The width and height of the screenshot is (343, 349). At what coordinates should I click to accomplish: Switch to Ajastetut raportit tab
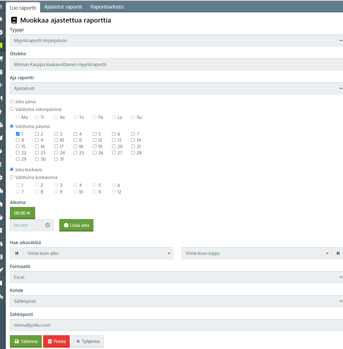(x=63, y=7)
